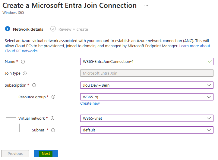Viewport: 218px width, 160px height.
Task: Click the Virtual network info icon
Action: [x=52, y=118]
